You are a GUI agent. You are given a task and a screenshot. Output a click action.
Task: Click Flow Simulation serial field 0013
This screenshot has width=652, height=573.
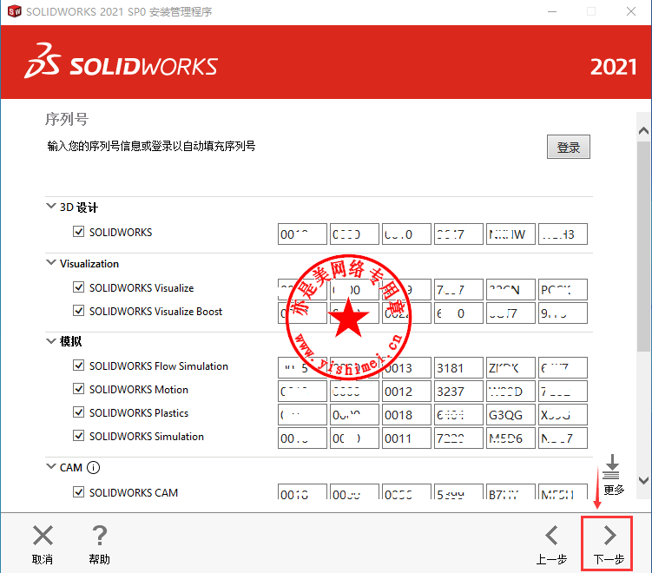tap(406, 367)
